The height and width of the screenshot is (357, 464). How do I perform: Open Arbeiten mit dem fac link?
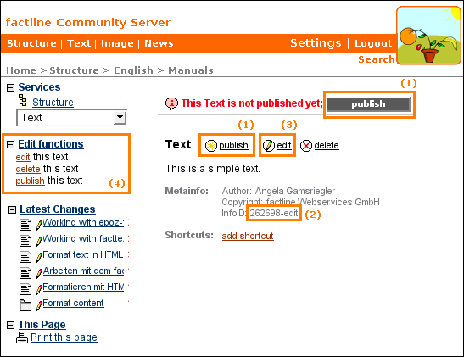[x=83, y=271]
